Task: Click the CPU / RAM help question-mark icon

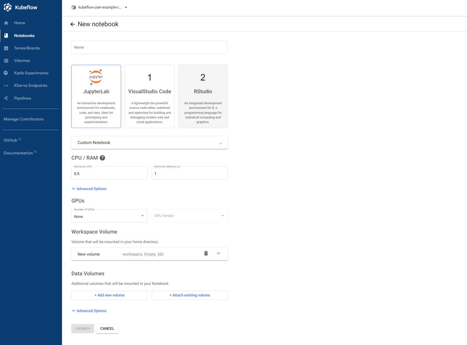Action: [x=102, y=158]
